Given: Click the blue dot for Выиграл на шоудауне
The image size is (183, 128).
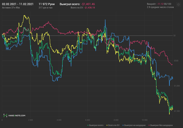Looking at the screenshot, I should [123, 125].
